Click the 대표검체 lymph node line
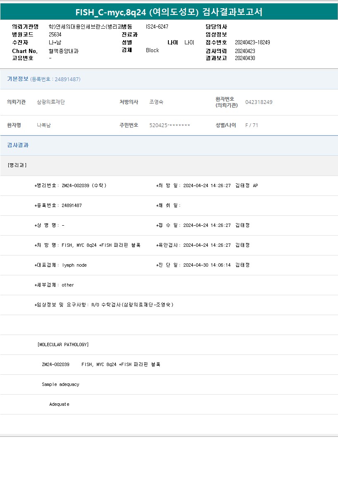The height and width of the screenshot is (489, 338). 61,265
